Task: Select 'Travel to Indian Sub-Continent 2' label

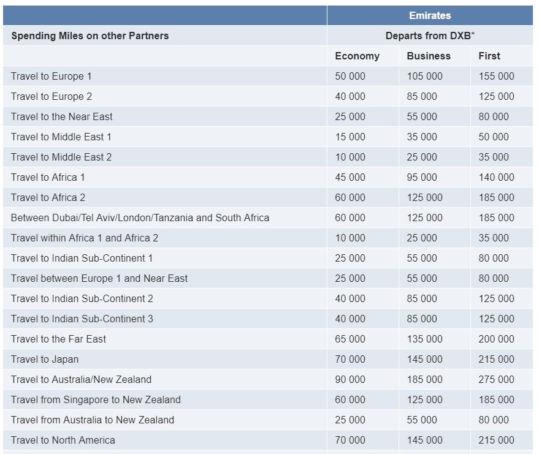Action: (x=82, y=299)
